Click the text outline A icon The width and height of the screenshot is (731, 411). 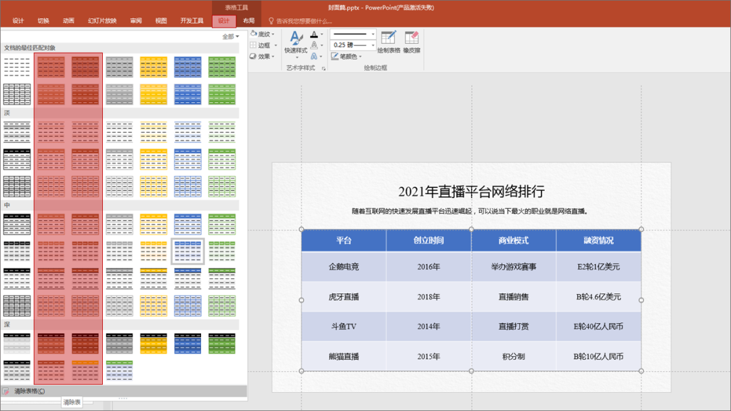pos(314,45)
